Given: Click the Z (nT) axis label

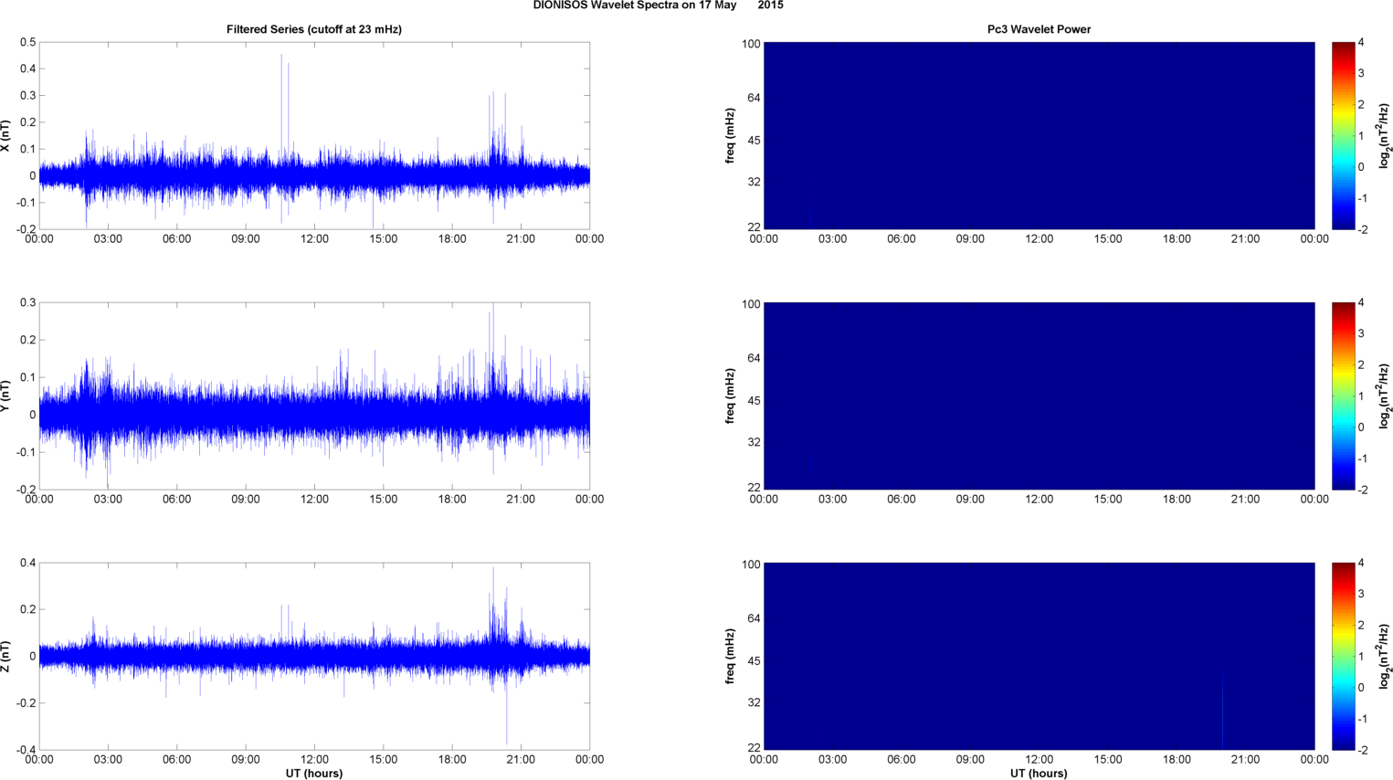Looking at the screenshot, I should point(6,657).
